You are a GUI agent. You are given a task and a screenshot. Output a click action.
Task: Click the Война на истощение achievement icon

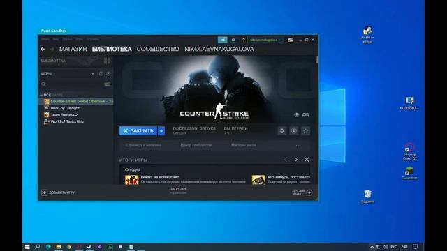[x=132, y=180]
